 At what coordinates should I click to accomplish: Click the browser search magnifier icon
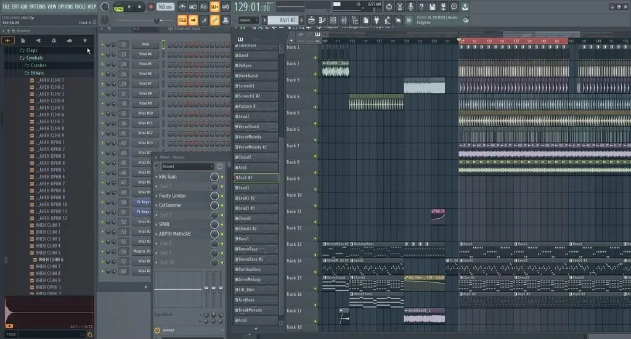(90, 334)
